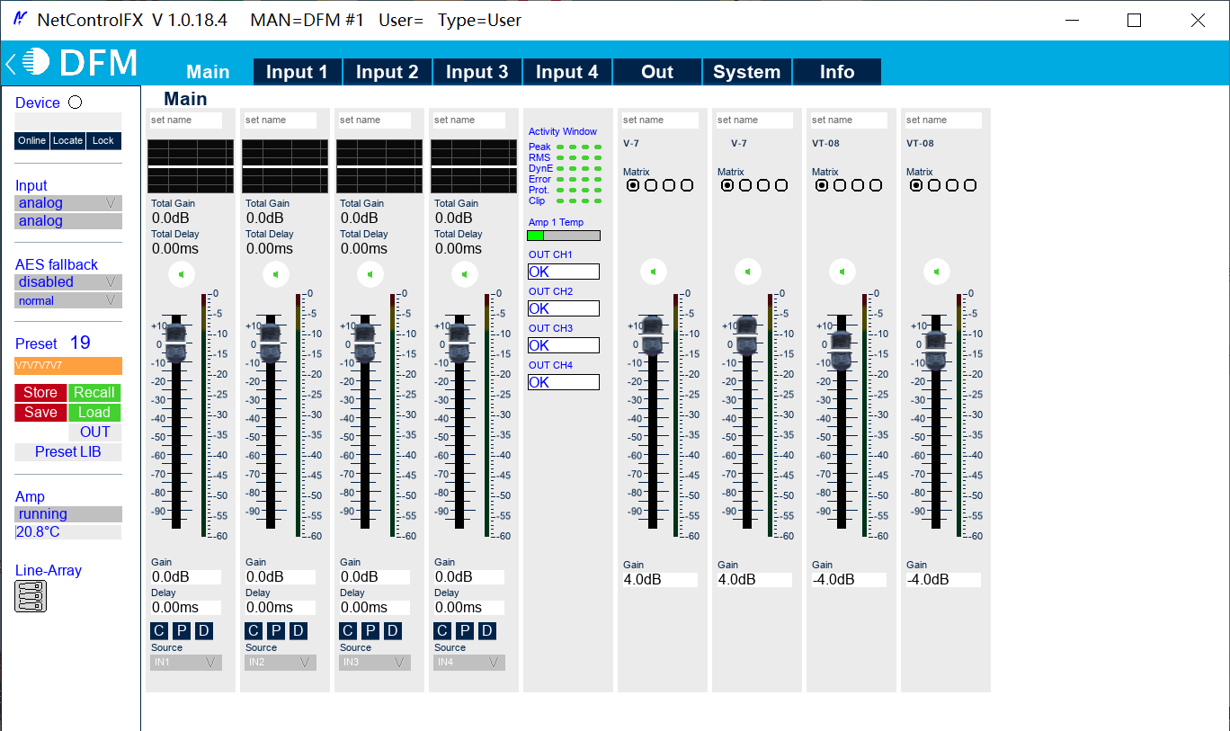This screenshot has width=1230, height=731.
Task: Open the AES fallback disabled dropdown
Action: click(x=68, y=282)
